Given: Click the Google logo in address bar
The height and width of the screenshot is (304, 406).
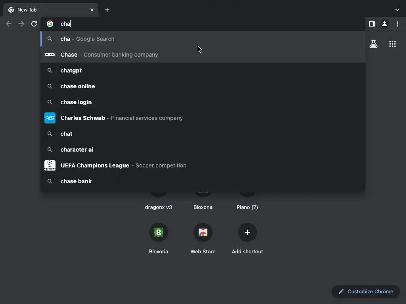Looking at the screenshot, I should click(50, 24).
